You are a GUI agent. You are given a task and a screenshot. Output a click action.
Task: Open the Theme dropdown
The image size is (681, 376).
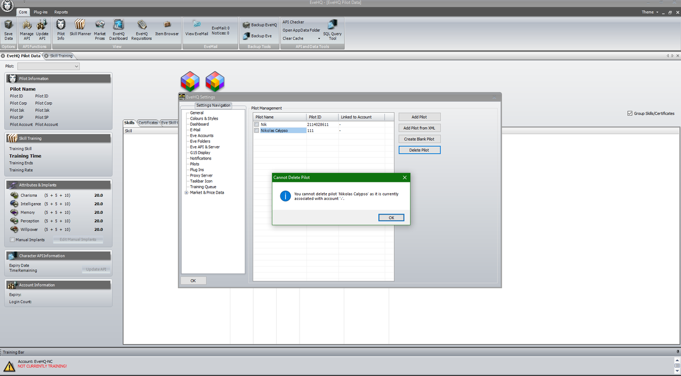click(x=650, y=12)
